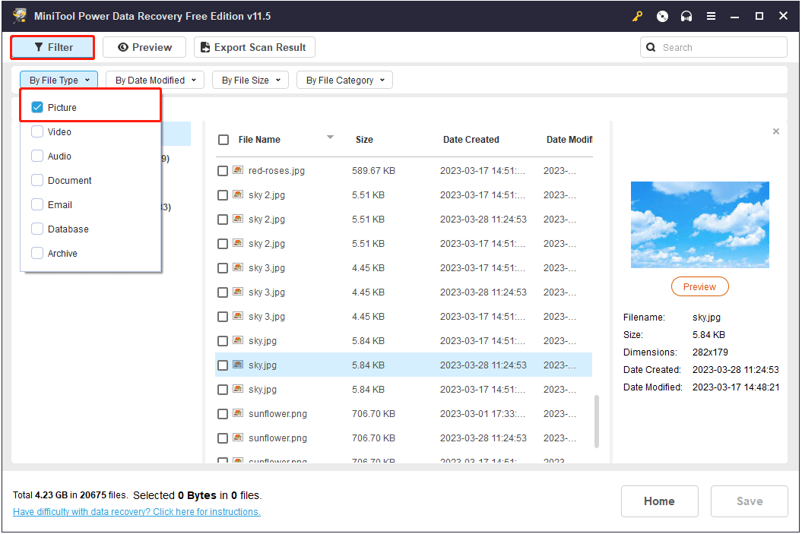Open the By File Size dropdown

251,81
